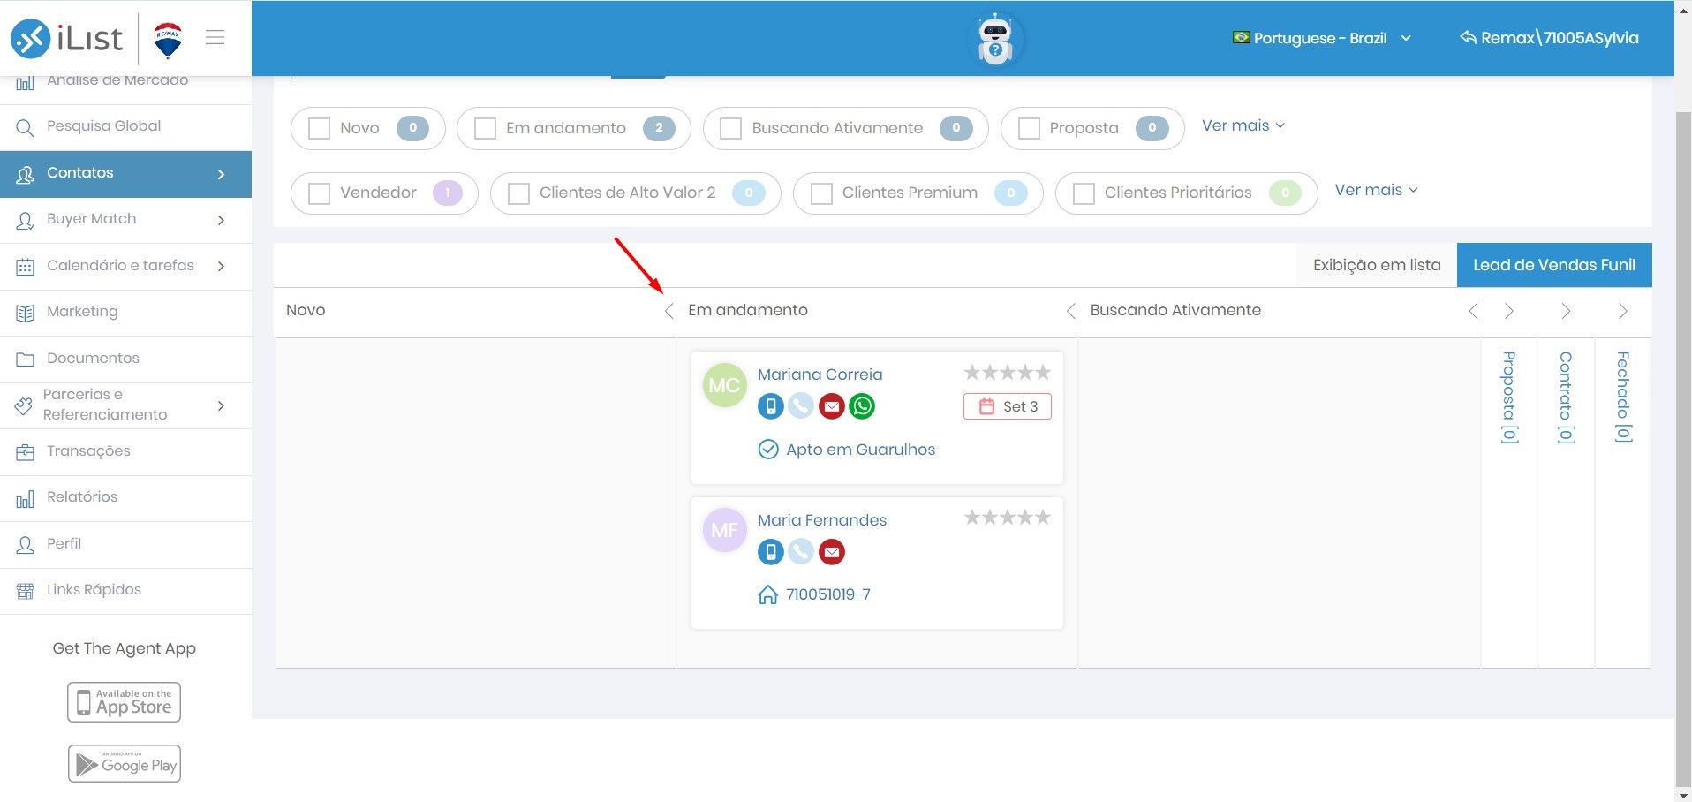Click Maria Fernandes' mobile phone icon
The width and height of the screenshot is (1692, 802).
(x=771, y=552)
